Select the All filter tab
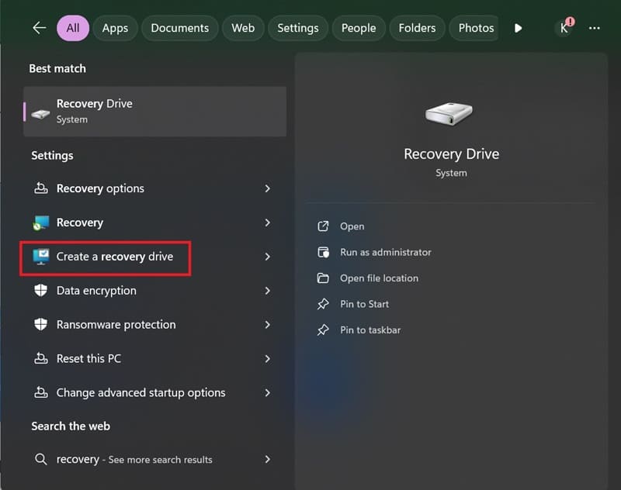Image resolution: width=621 pixels, height=490 pixels. [73, 28]
